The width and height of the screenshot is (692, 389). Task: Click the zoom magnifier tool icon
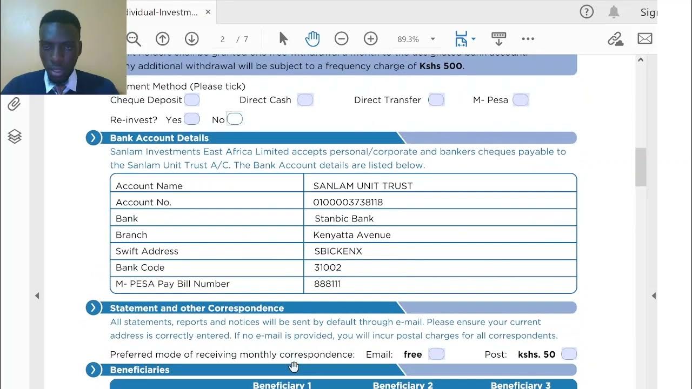click(x=134, y=39)
